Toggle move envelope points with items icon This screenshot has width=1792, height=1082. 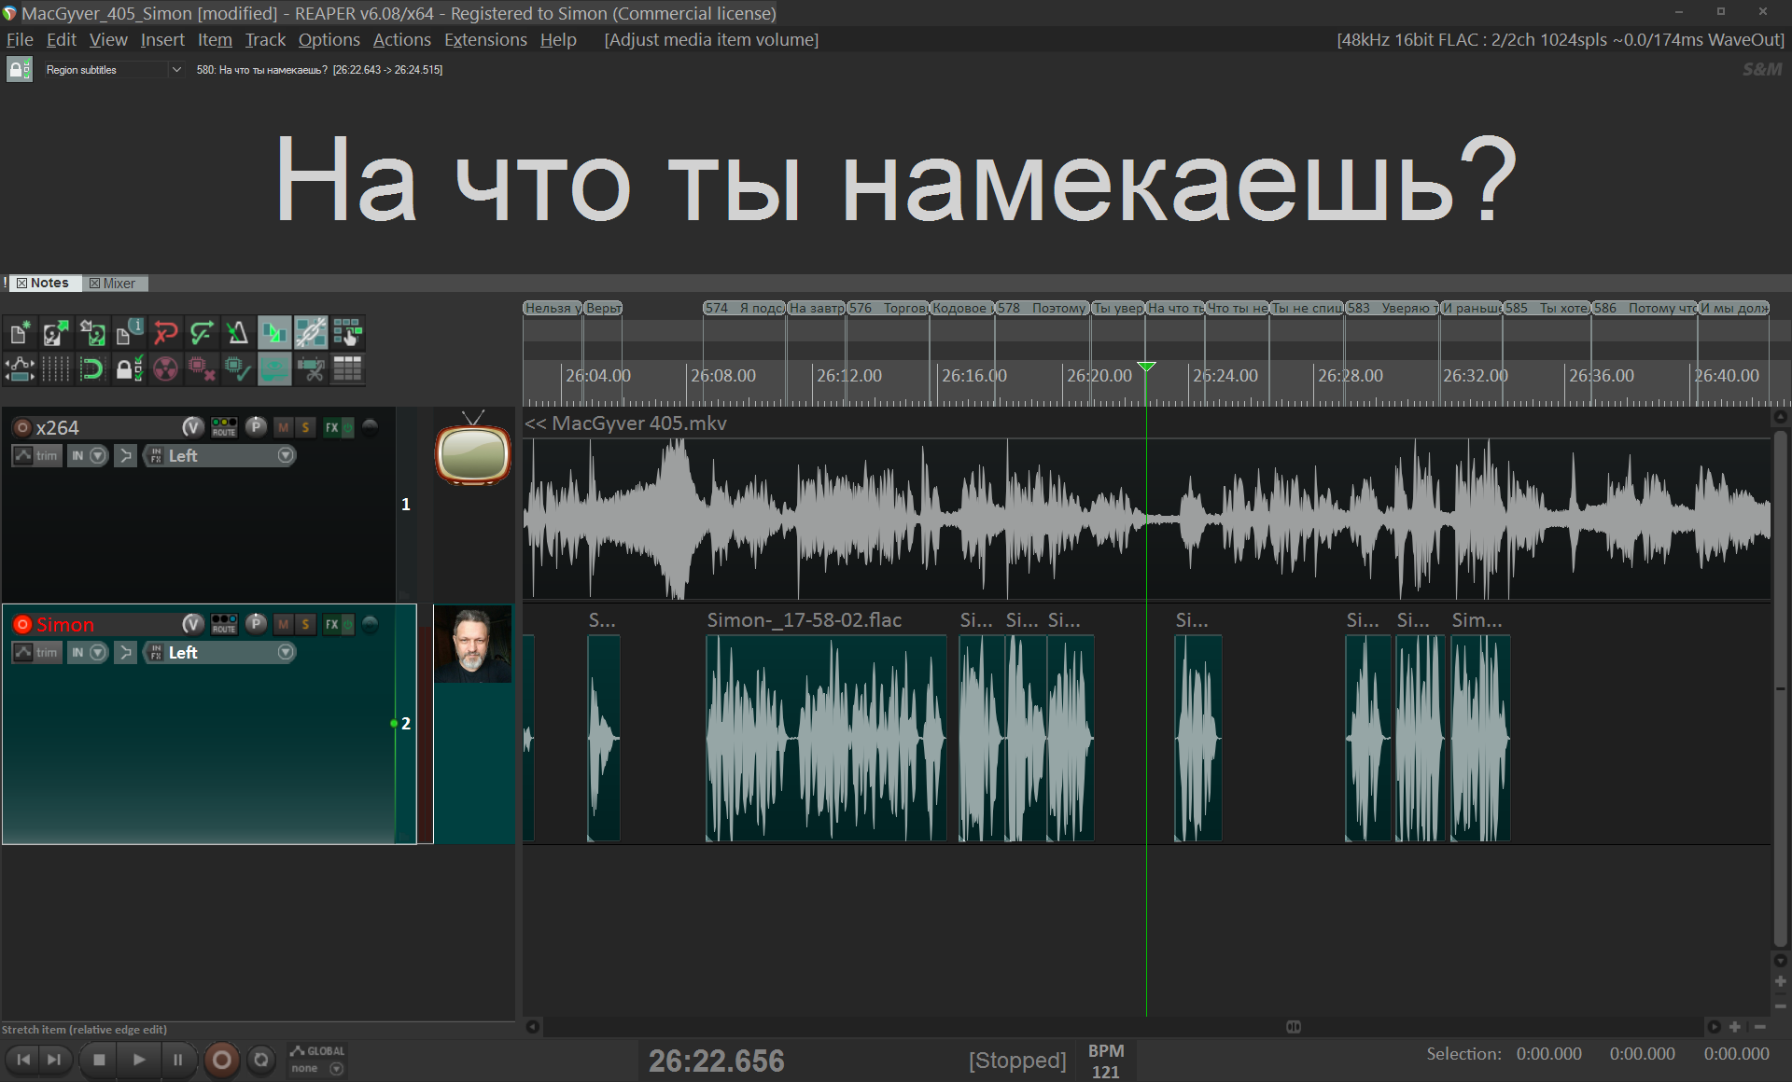click(20, 369)
